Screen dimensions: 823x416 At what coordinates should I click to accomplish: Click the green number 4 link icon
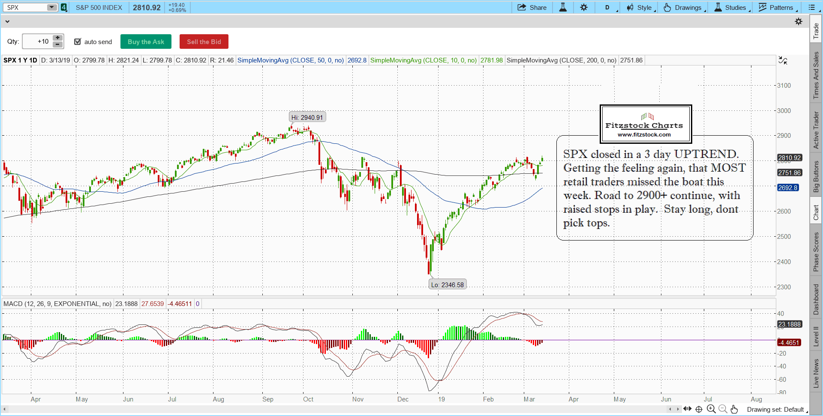pyautogui.click(x=64, y=7)
